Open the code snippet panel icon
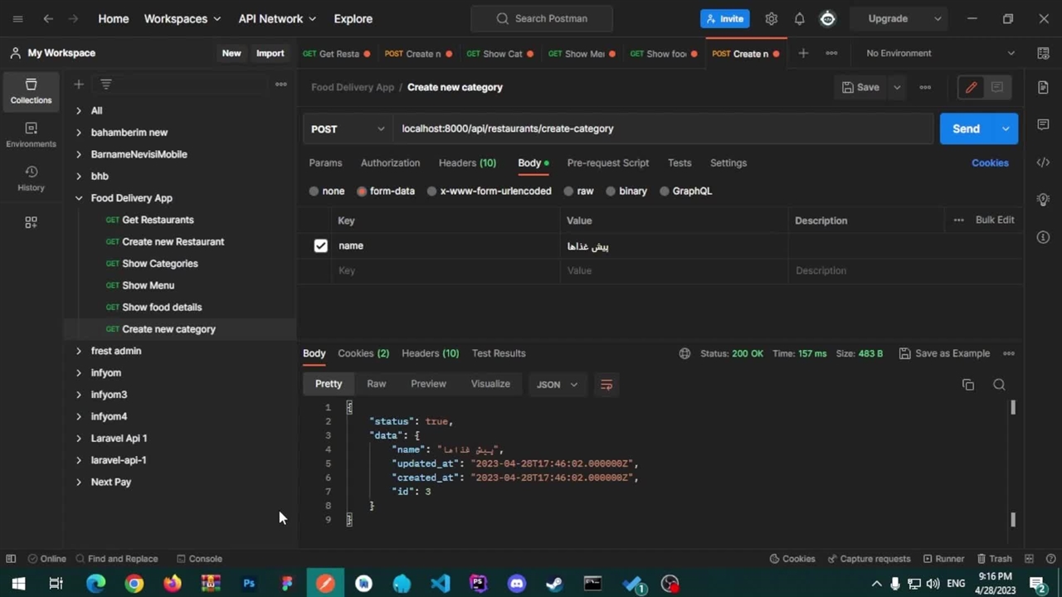This screenshot has height=597, width=1062. pos(1043,163)
